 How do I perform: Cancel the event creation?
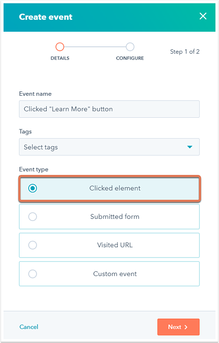pos(29,327)
